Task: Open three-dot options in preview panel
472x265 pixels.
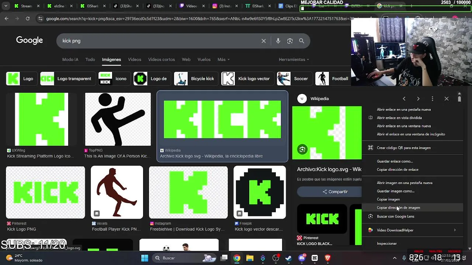Action: pyautogui.click(x=433, y=99)
